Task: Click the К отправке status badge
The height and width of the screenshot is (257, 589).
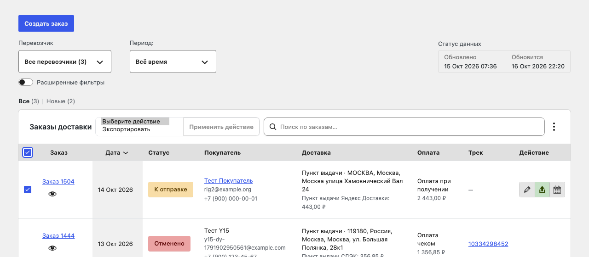Action: click(171, 190)
